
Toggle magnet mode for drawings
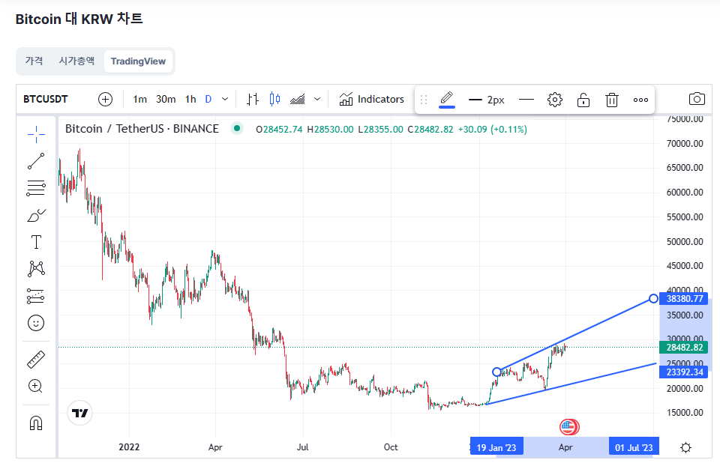pos(36,423)
